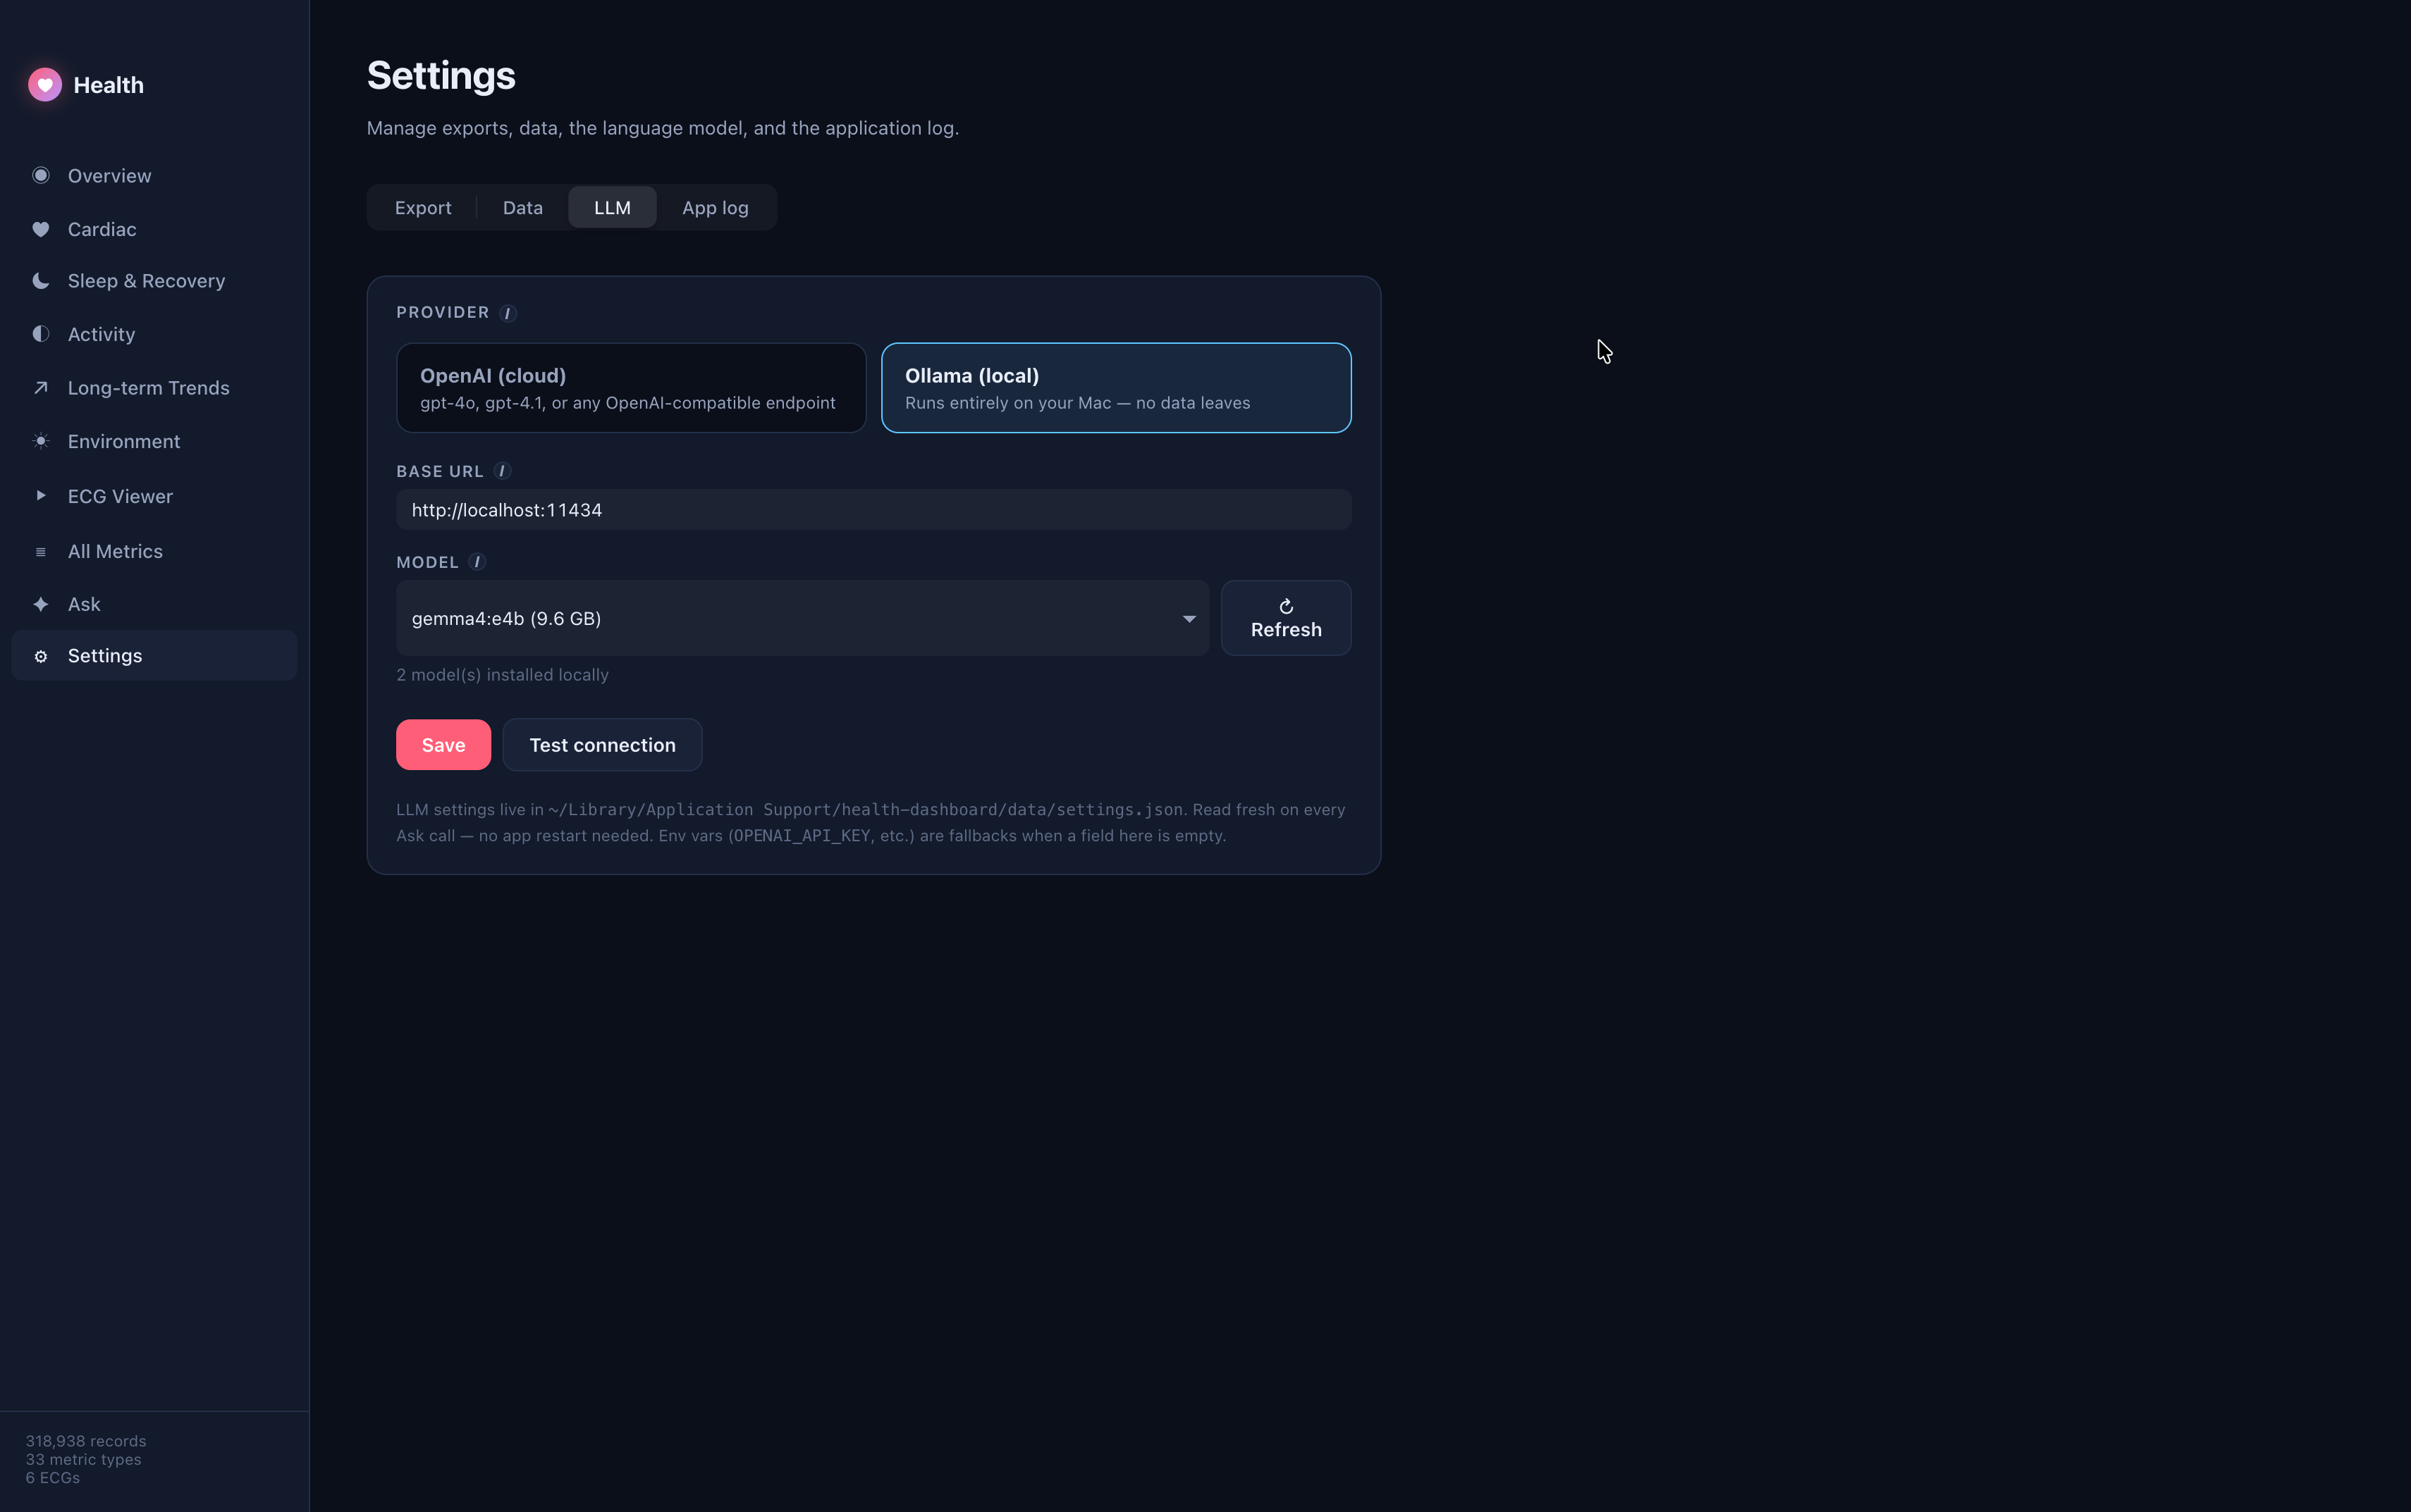This screenshot has height=1512, width=2411.
Task: Click the "318,938 records" status text
Action: [86, 1441]
